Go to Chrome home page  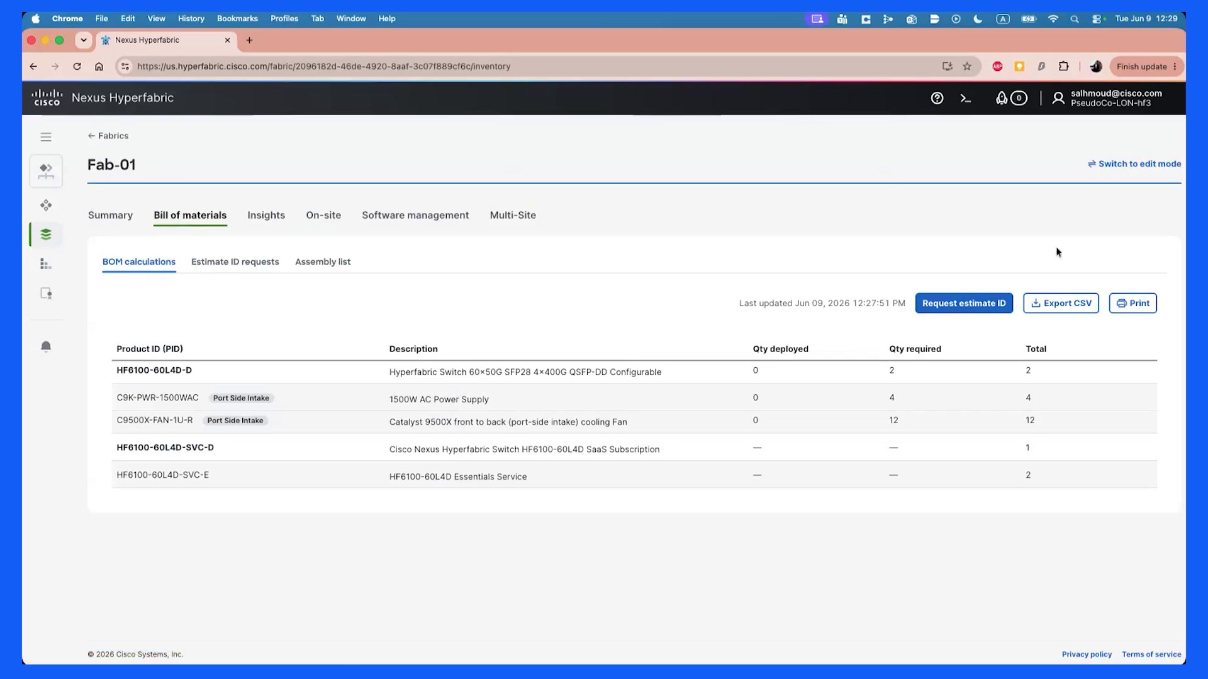click(x=99, y=67)
